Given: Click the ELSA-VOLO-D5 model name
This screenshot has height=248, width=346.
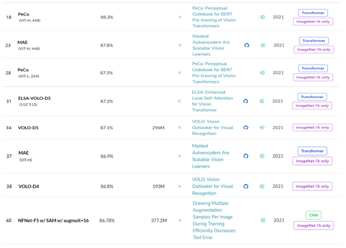Looking at the screenshot, I should (x=35, y=98).
